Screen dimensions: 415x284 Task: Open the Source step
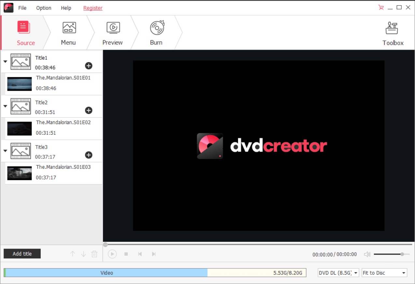click(x=26, y=33)
